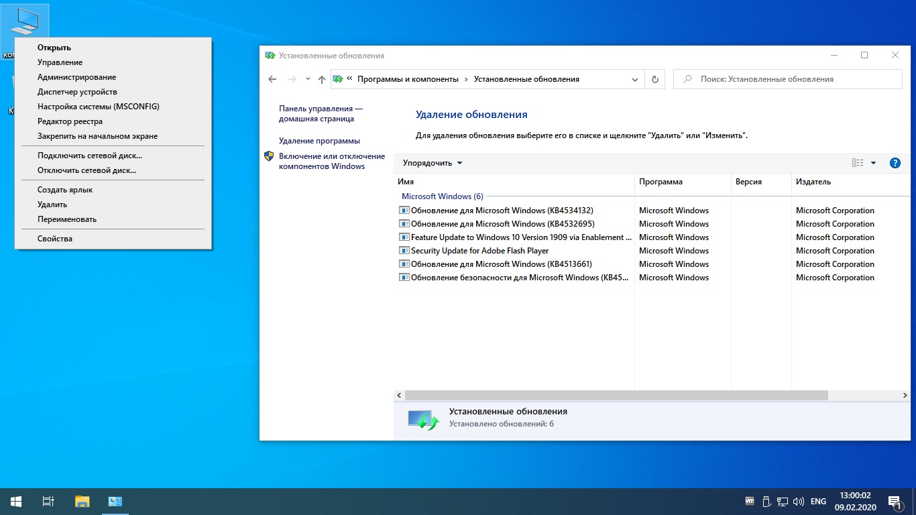This screenshot has height=515, width=916.
Task: Click the ENG language indicator
Action: point(818,501)
